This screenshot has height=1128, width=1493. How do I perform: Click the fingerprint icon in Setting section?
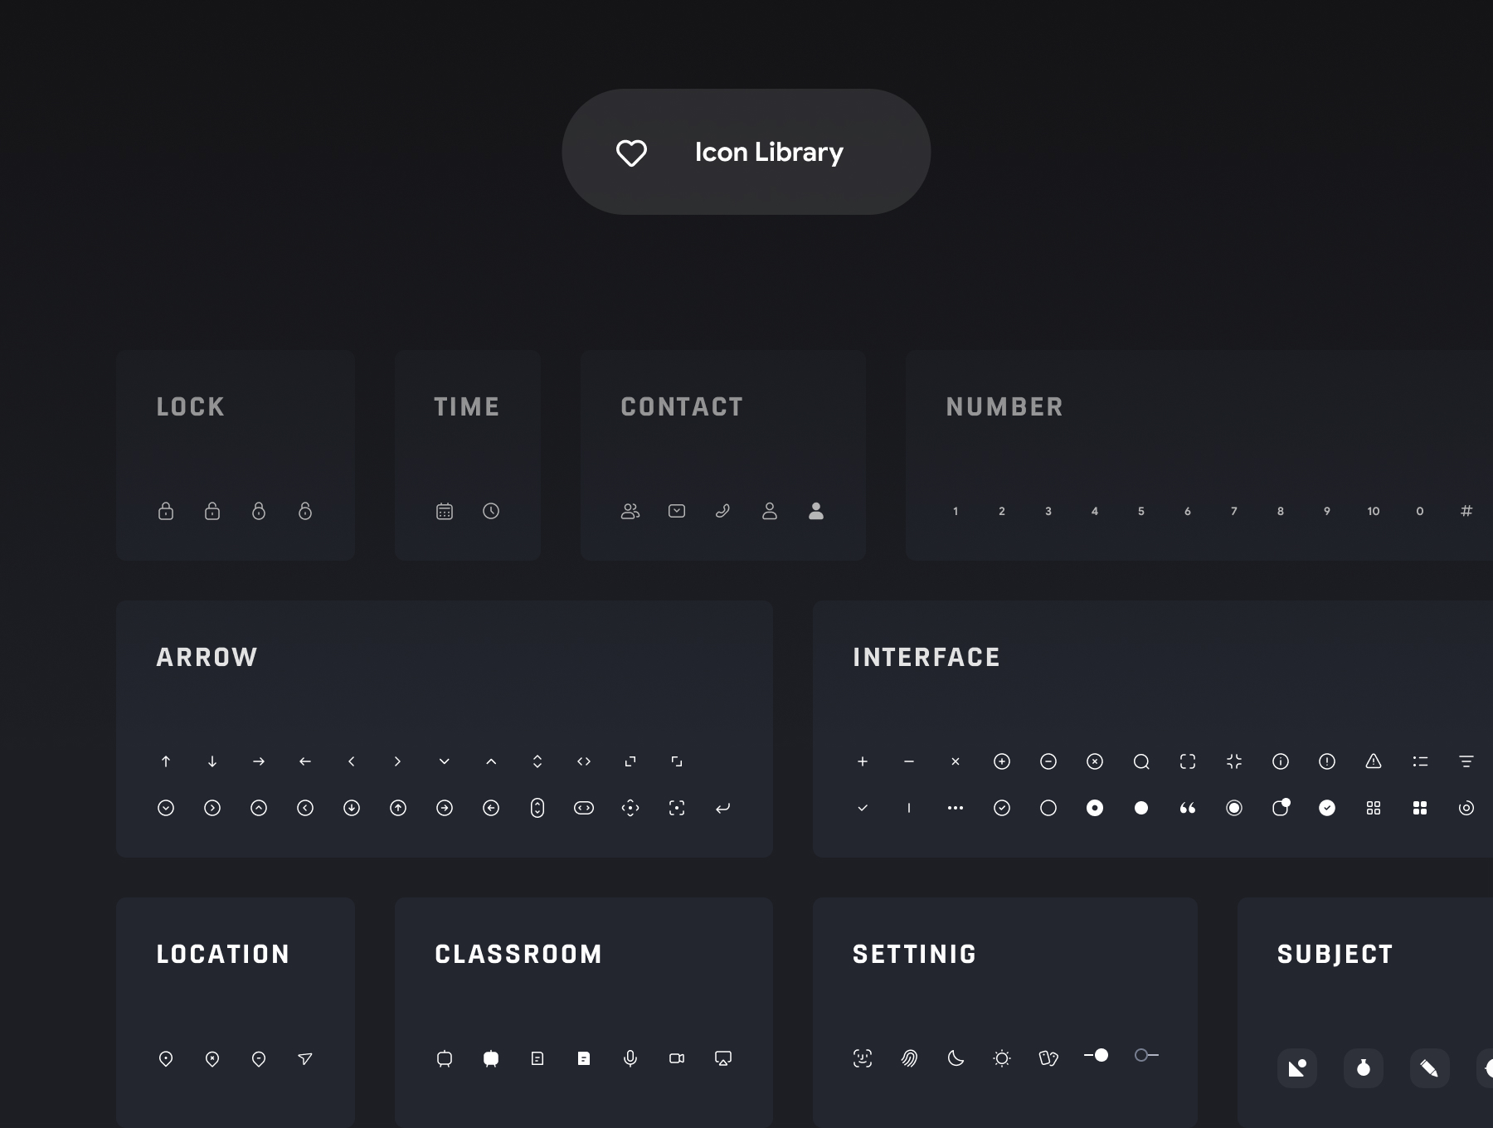(909, 1058)
